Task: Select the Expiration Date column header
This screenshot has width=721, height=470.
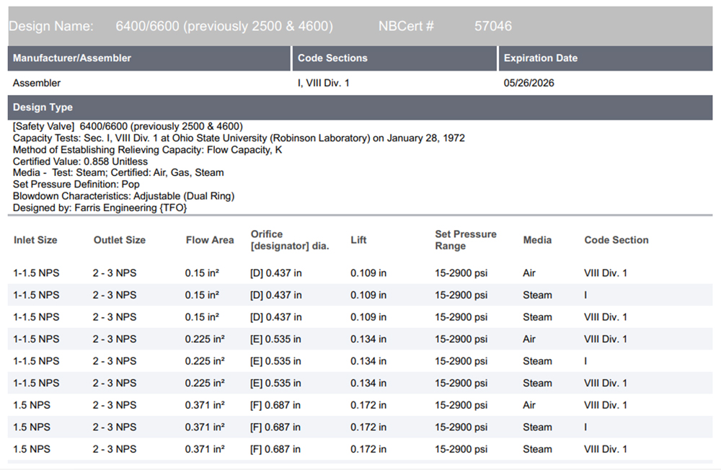Action: (540, 58)
